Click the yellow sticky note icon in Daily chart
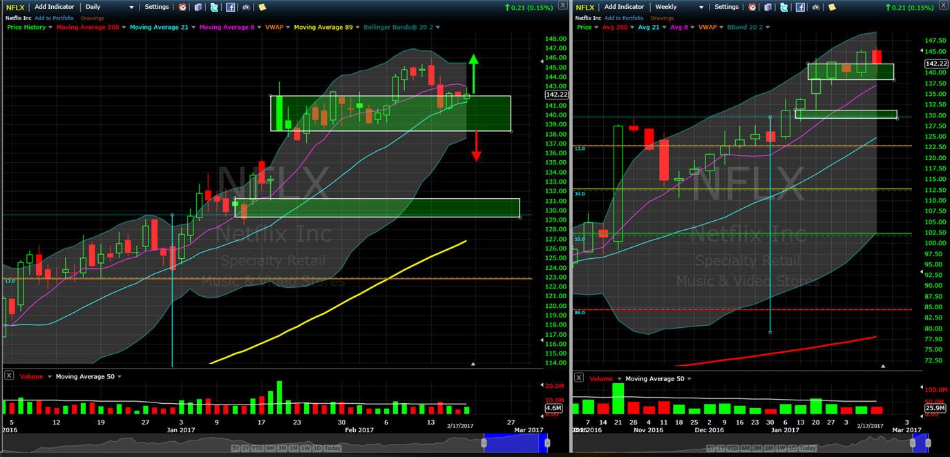950x457 pixels. (263, 7)
